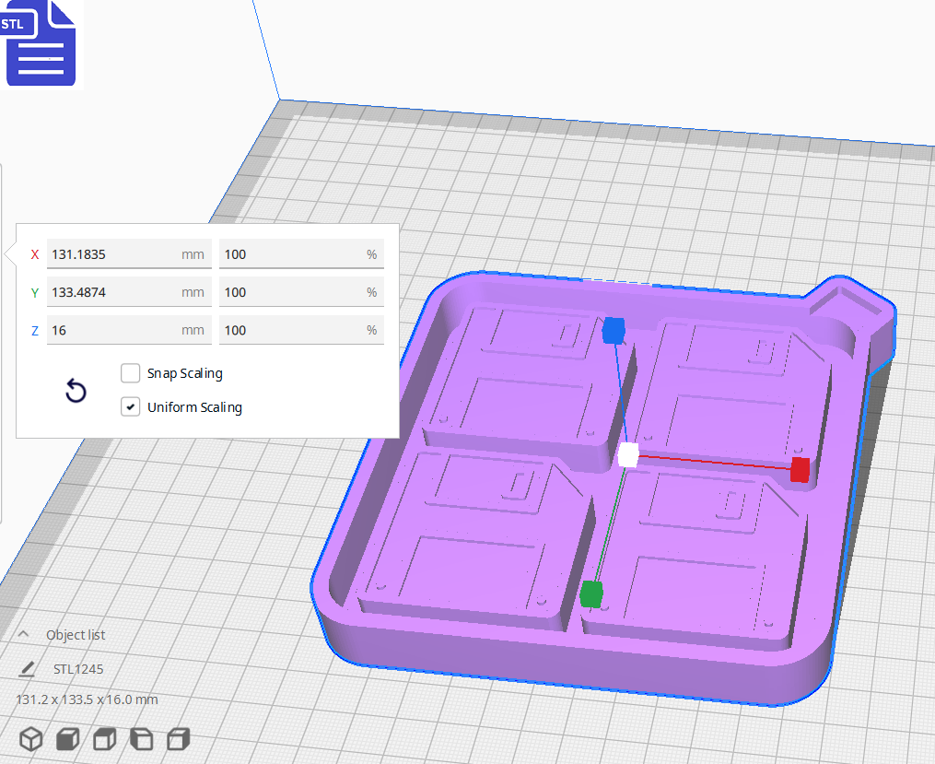Click the STL document icon top left
Viewport: 935px width, 764px height.
click(41, 43)
